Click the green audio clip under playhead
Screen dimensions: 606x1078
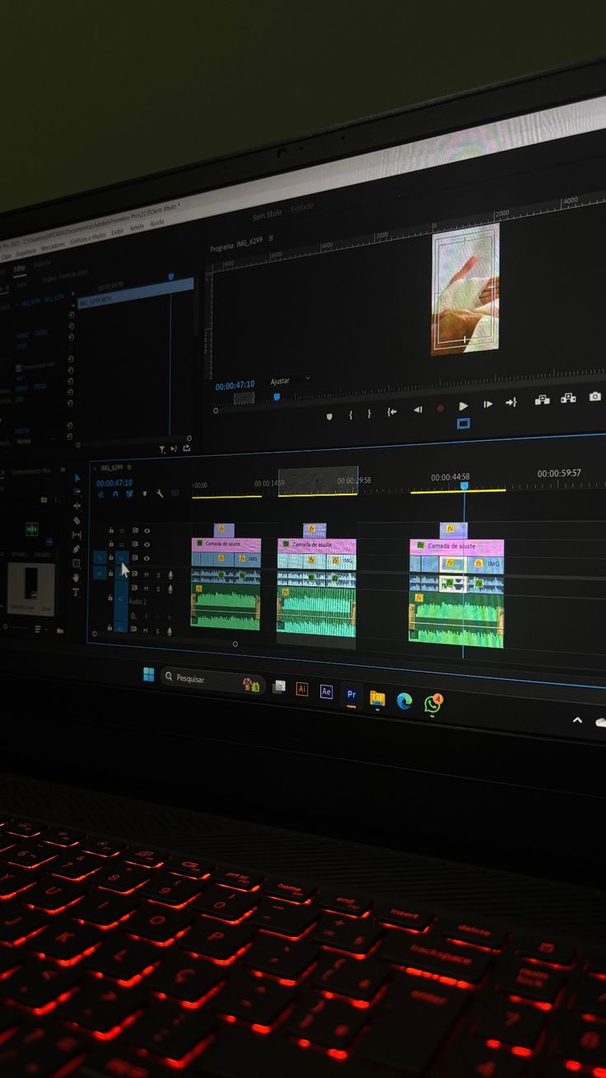[x=456, y=621]
